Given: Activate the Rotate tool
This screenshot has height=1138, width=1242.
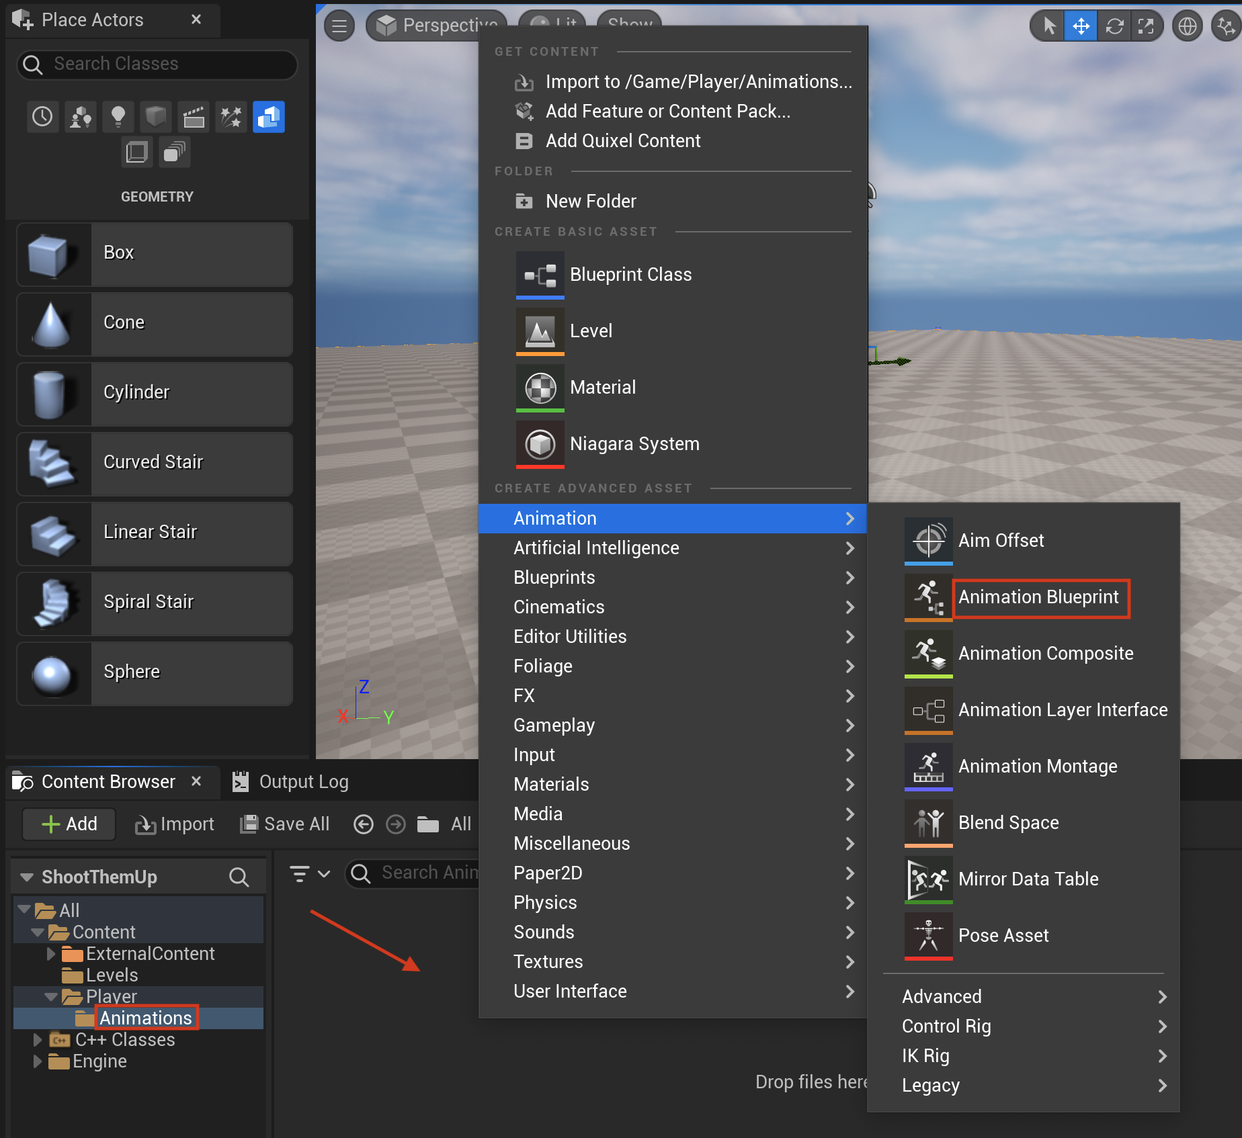Looking at the screenshot, I should tap(1114, 26).
